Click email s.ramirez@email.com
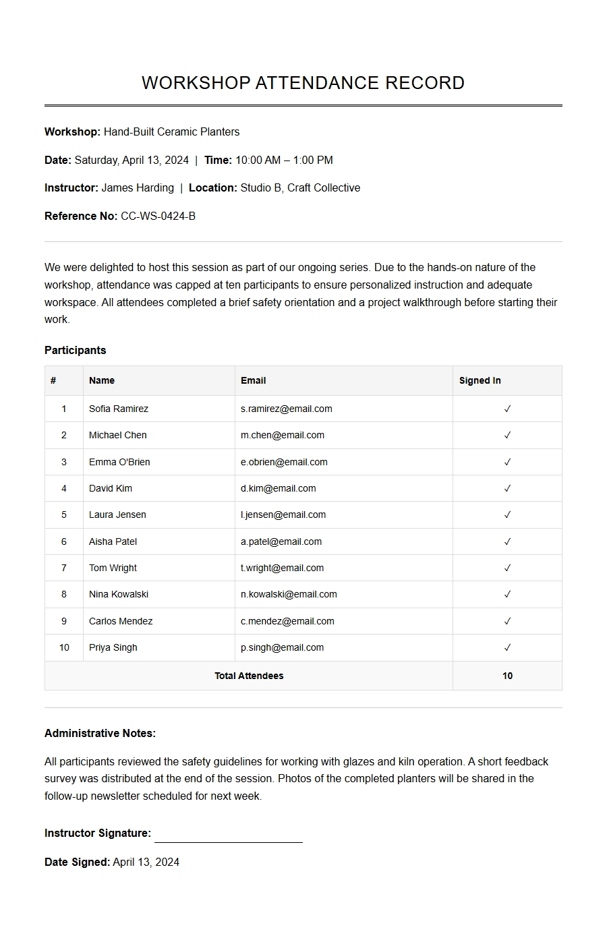 pyautogui.click(x=286, y=409)
